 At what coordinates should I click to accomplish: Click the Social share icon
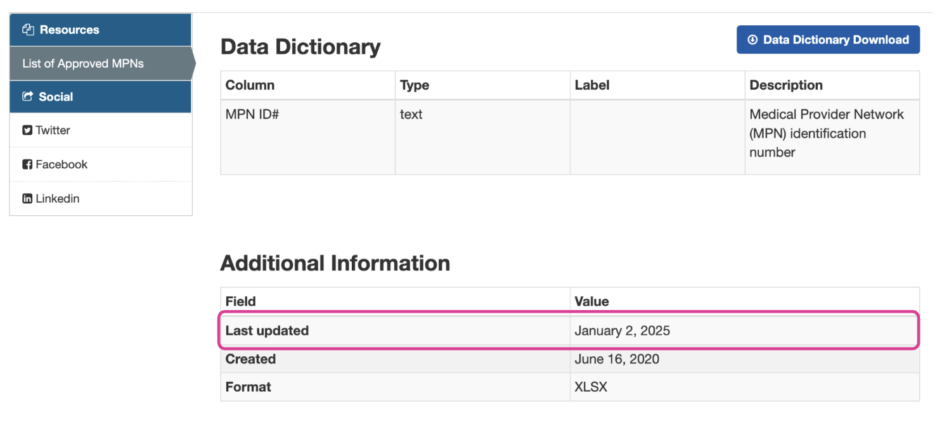[27, 97]
